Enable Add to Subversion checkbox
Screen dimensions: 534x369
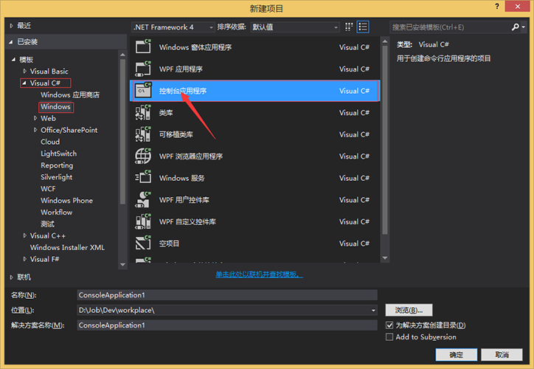pos(389,337)
